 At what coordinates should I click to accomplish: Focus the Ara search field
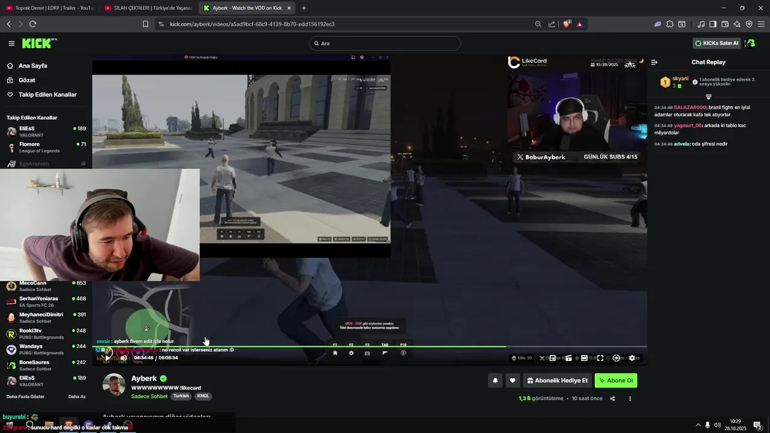385,43
